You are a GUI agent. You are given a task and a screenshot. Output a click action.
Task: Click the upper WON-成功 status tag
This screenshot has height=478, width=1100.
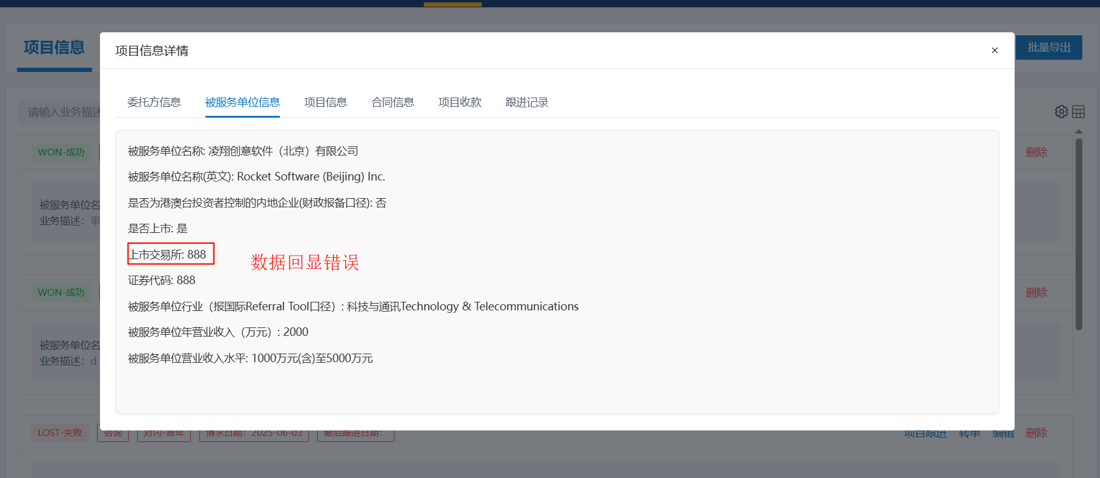pos(61,152)
